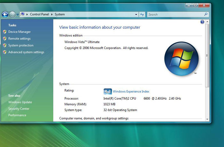The image size is (224, 147).
Task: Click the Windows Vista Ultimate edition text
Action: 82,42
